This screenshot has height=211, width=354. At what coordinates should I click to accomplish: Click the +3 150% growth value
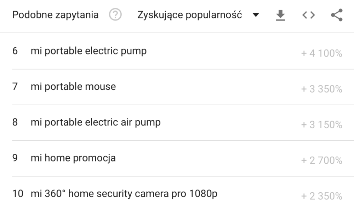coord(321,125)
